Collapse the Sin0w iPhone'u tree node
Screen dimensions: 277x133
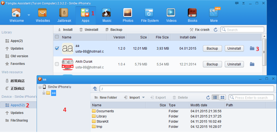click(40, 87)
